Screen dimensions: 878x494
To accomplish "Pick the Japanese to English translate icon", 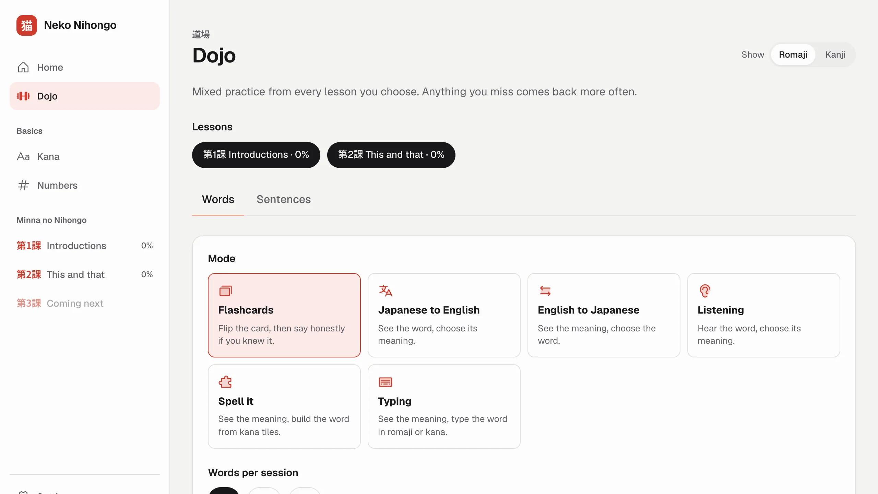I will click(385, 291).
